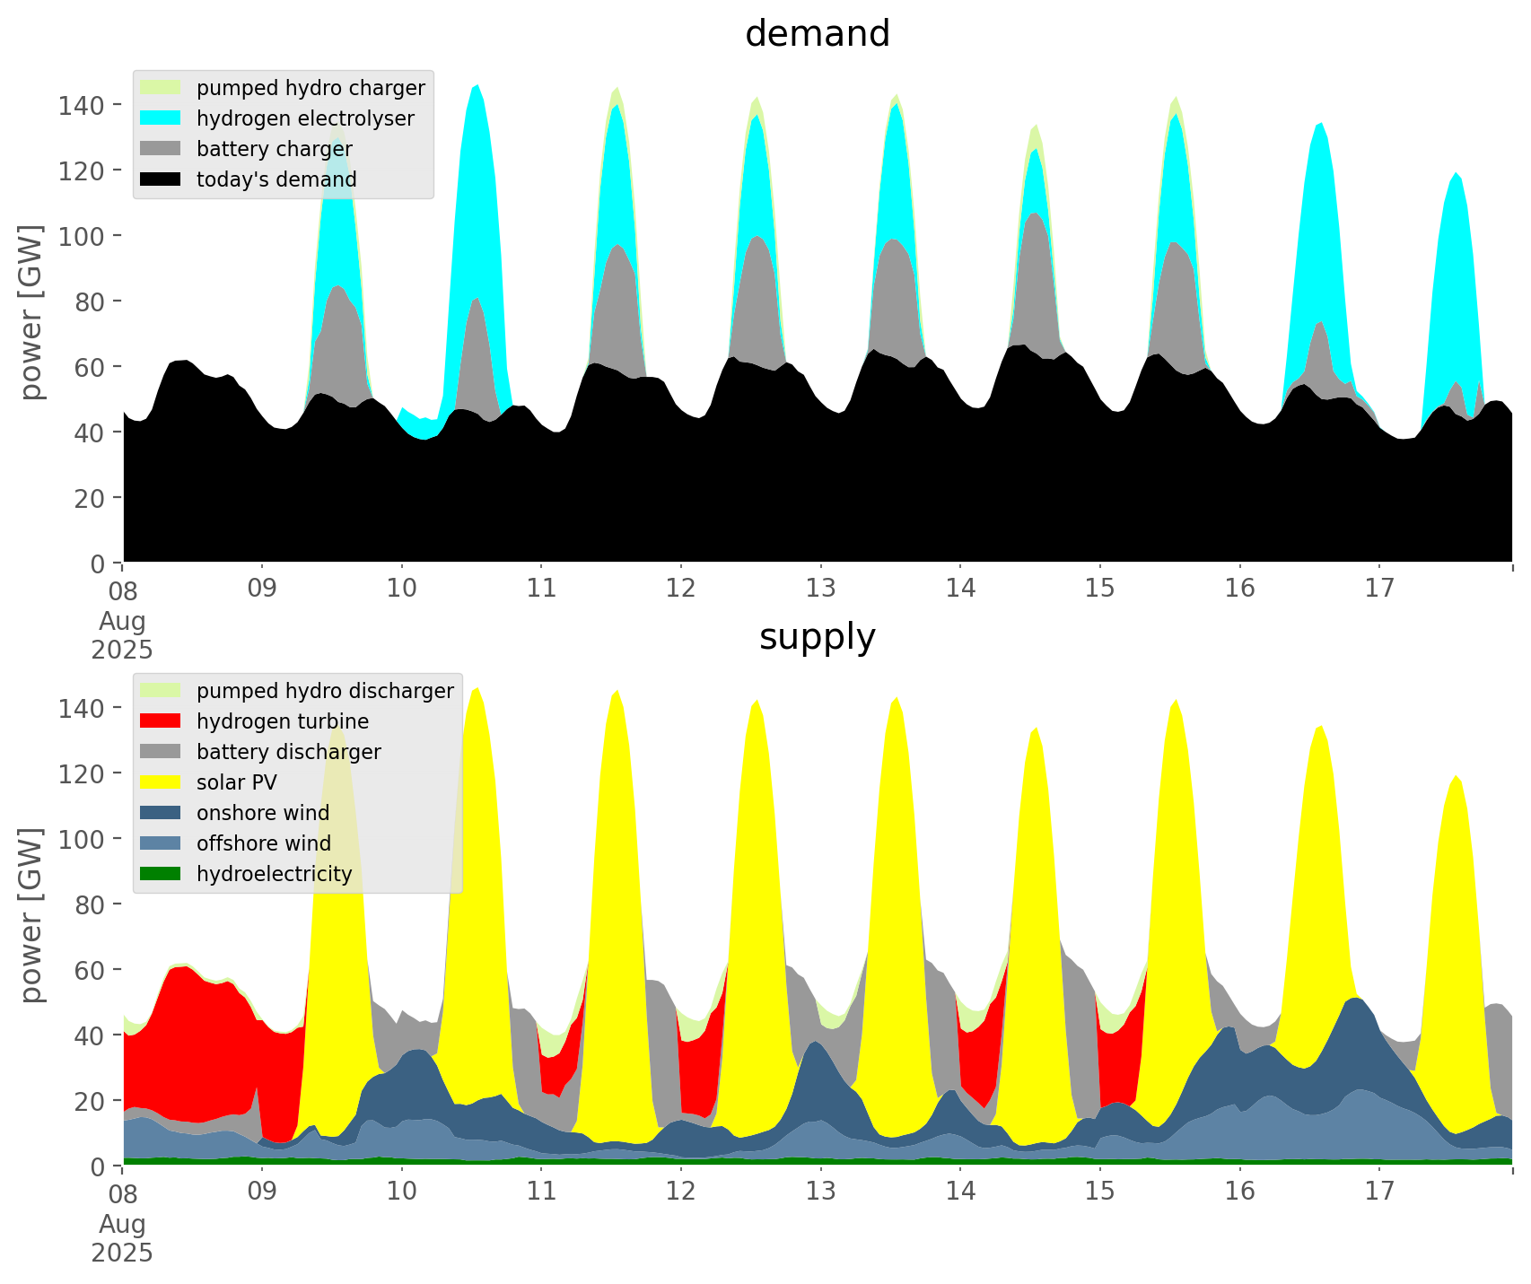The width and height of the screenshot is (1531, 1284).
Task: Click the demand chart's power [GW] axis label
Action: 31,312
